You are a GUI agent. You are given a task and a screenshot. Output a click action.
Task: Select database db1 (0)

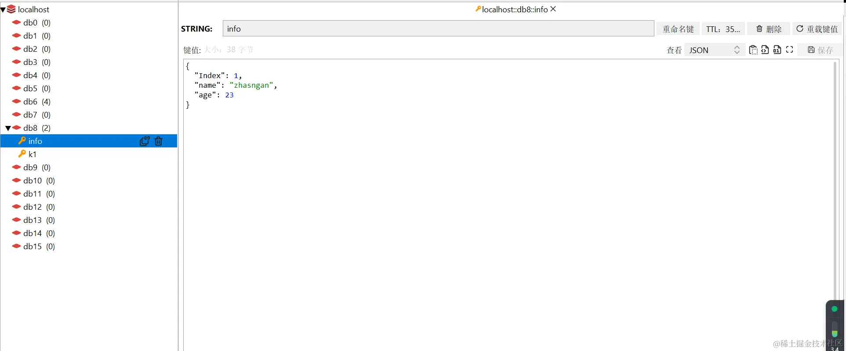click(37, 36)
